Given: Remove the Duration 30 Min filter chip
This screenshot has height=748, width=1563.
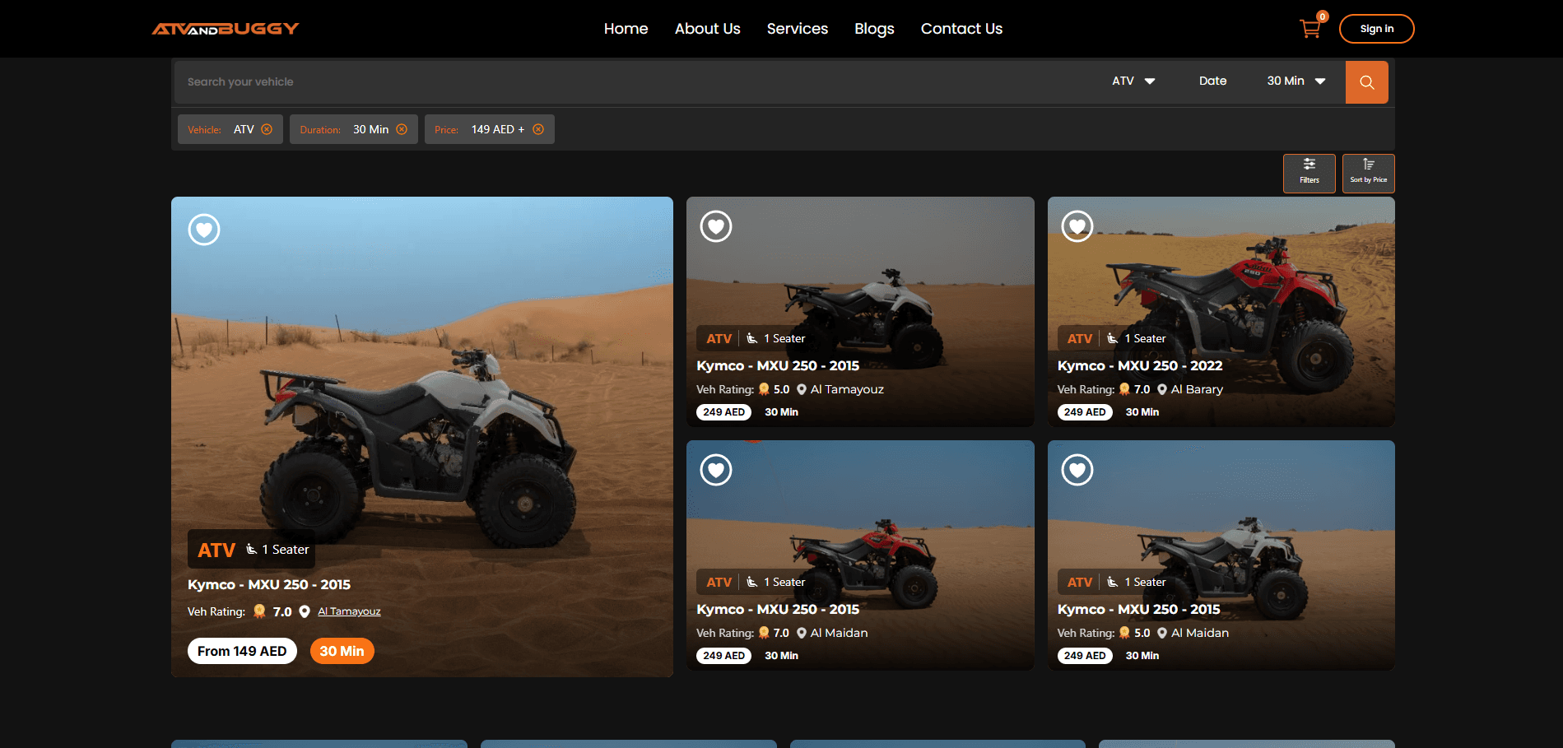Looking at the screenshot, I should point(402,129).
